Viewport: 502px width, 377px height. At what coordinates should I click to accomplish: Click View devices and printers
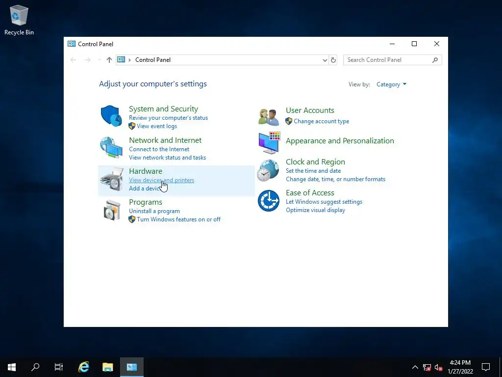[x=161, y=180]
